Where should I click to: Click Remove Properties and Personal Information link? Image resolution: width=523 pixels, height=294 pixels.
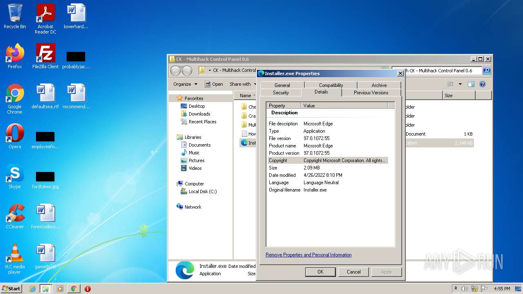coord(308,255)
